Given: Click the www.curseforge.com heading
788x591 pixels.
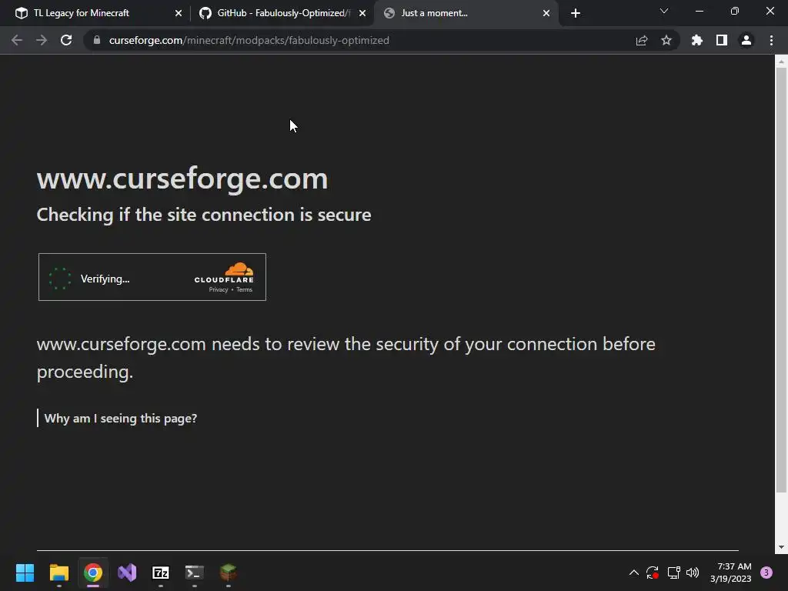Looking at the screenshot, I should tap(182, 179).
